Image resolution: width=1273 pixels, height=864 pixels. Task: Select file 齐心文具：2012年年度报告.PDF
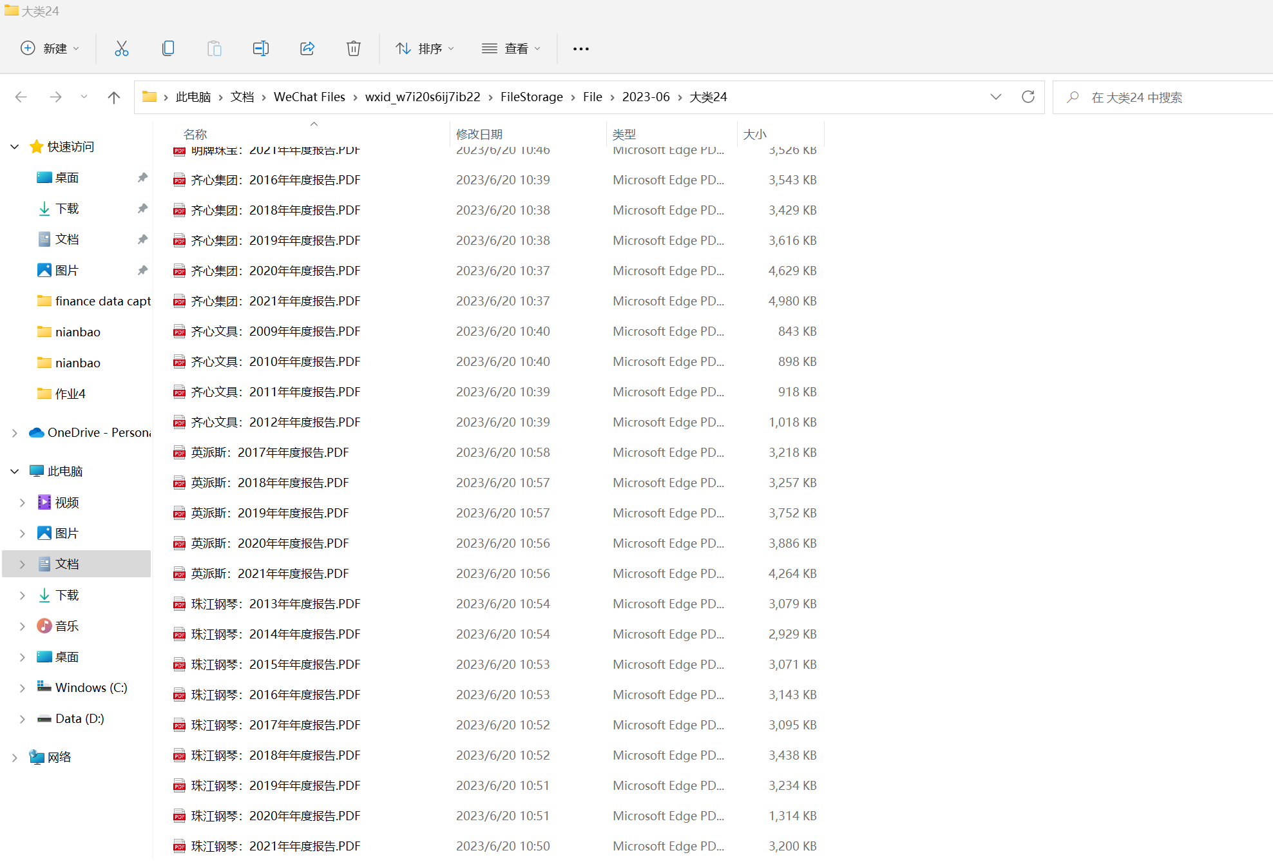(276, 422)
